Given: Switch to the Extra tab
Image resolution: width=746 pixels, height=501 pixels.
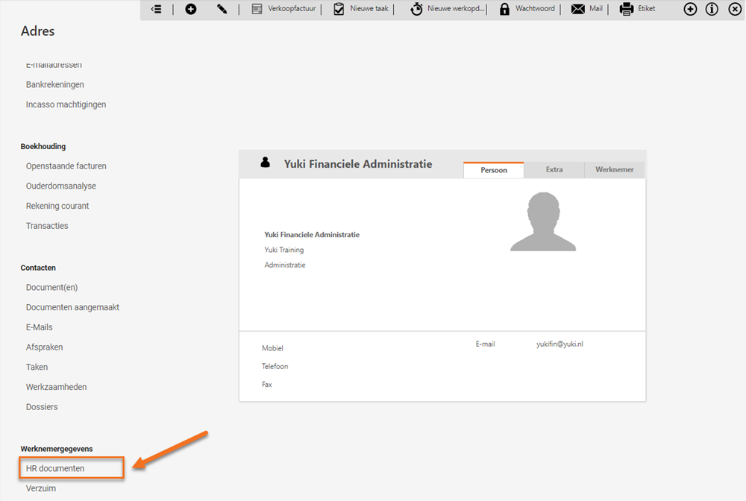Looking at the screenshot, I should [x=554, y=170].
